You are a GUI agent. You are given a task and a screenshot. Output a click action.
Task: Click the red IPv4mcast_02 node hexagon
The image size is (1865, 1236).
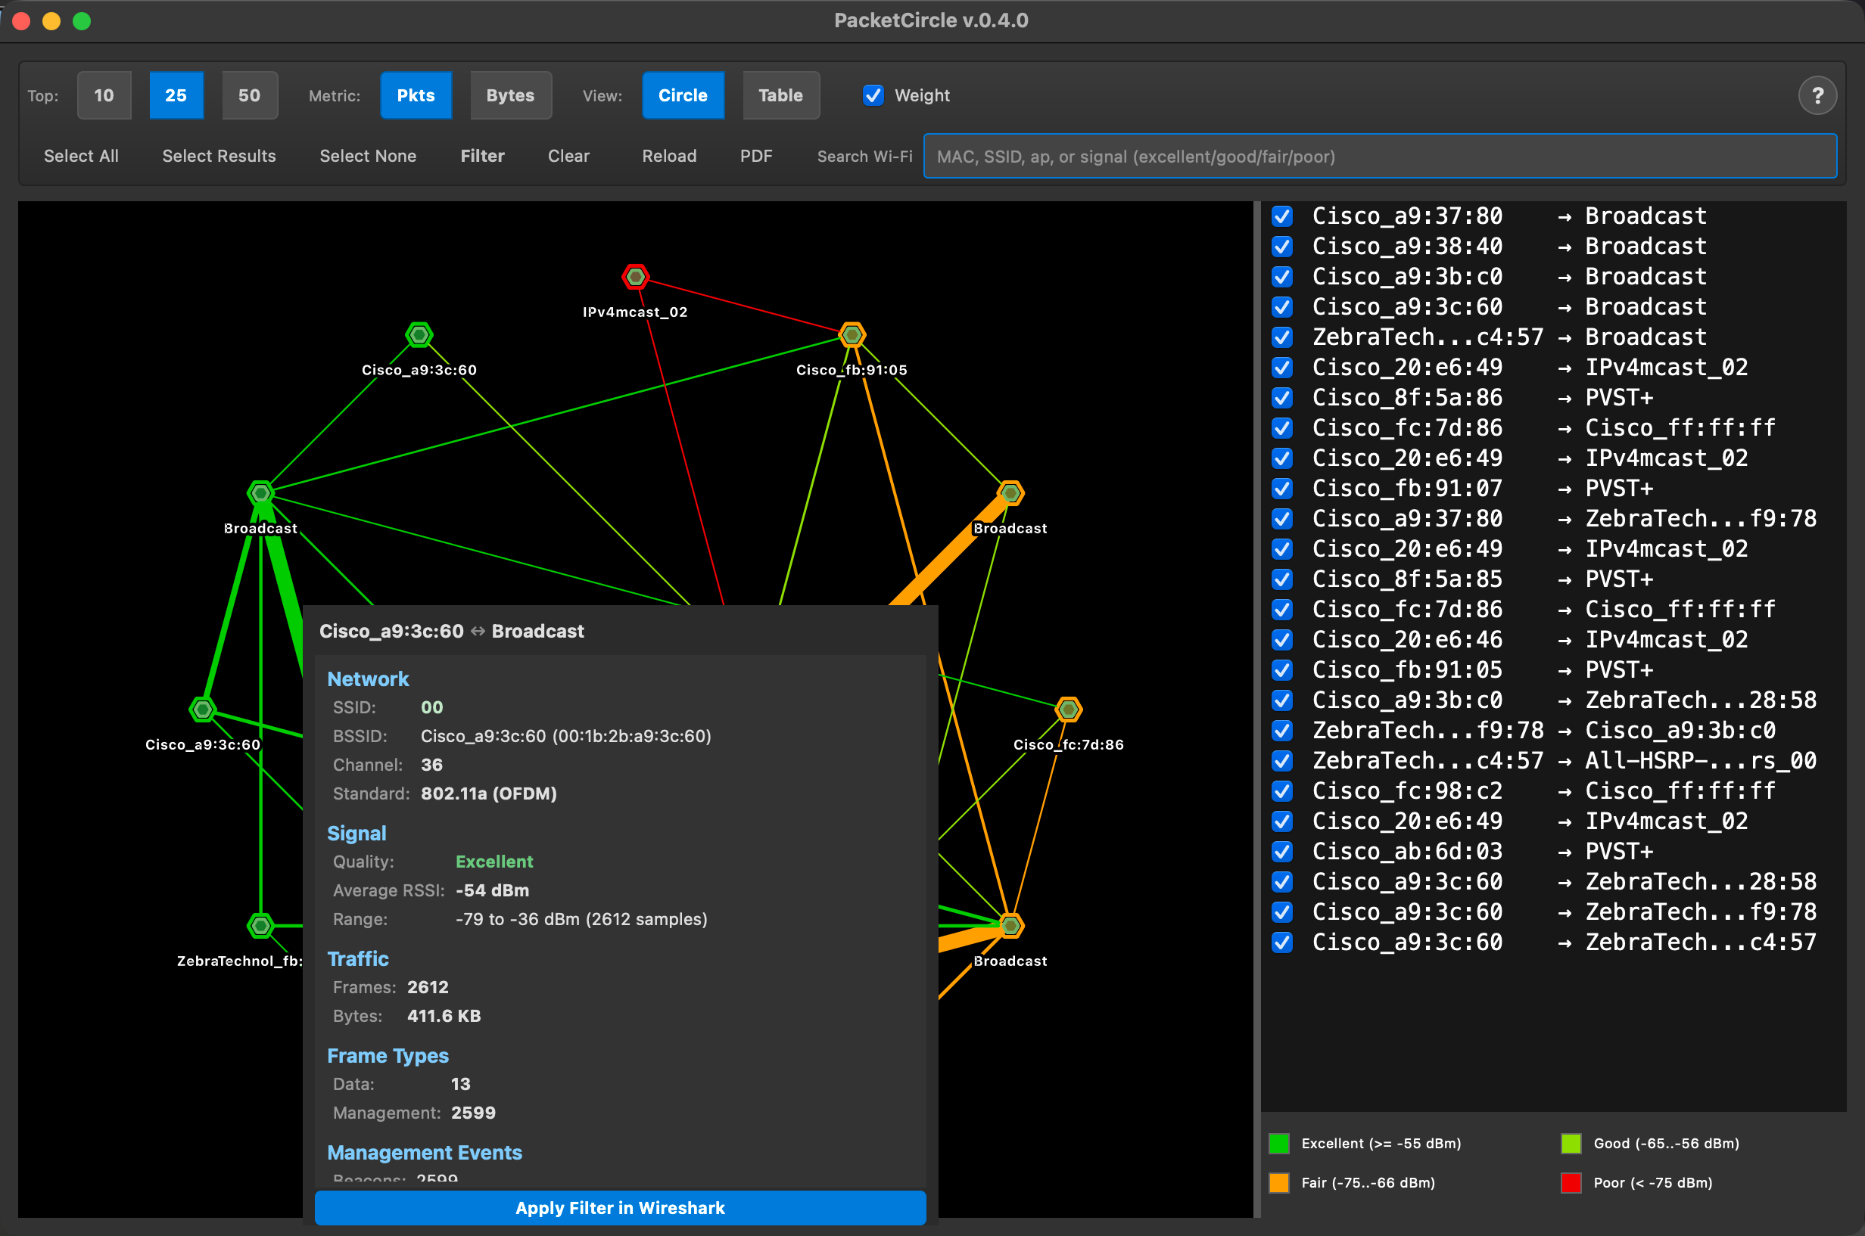pyautogui.click(x=636, y=277)
